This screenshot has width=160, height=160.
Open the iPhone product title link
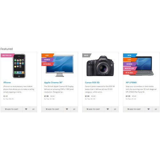click(x=7, y=83)
